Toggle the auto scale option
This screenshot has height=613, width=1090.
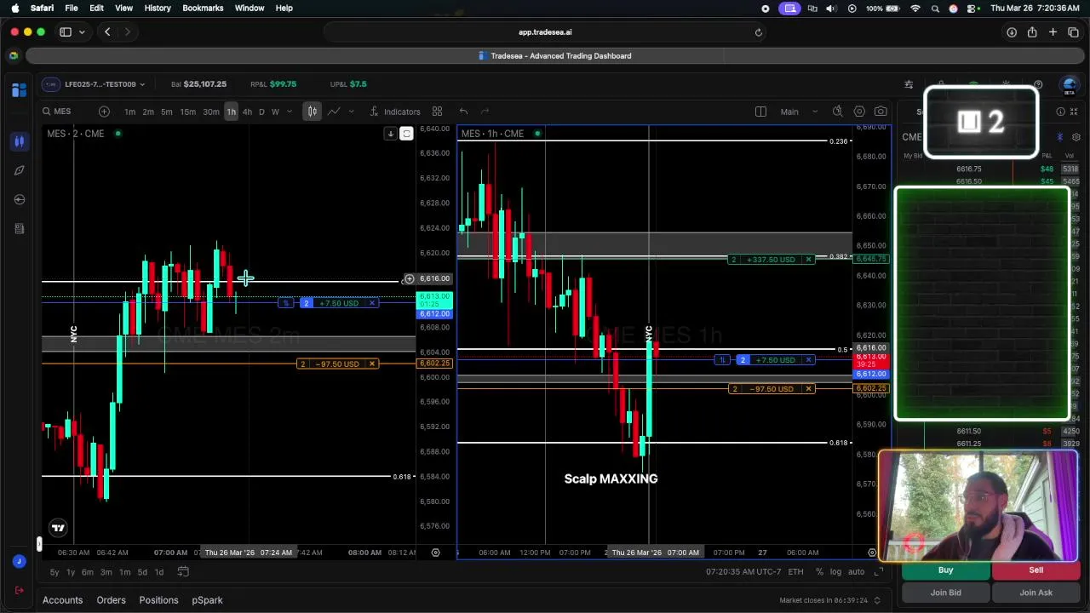tap(856, 572)
